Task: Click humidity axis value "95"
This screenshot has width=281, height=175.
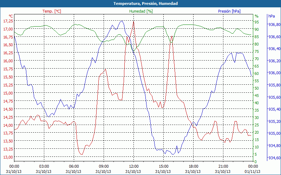Action: 257,22
